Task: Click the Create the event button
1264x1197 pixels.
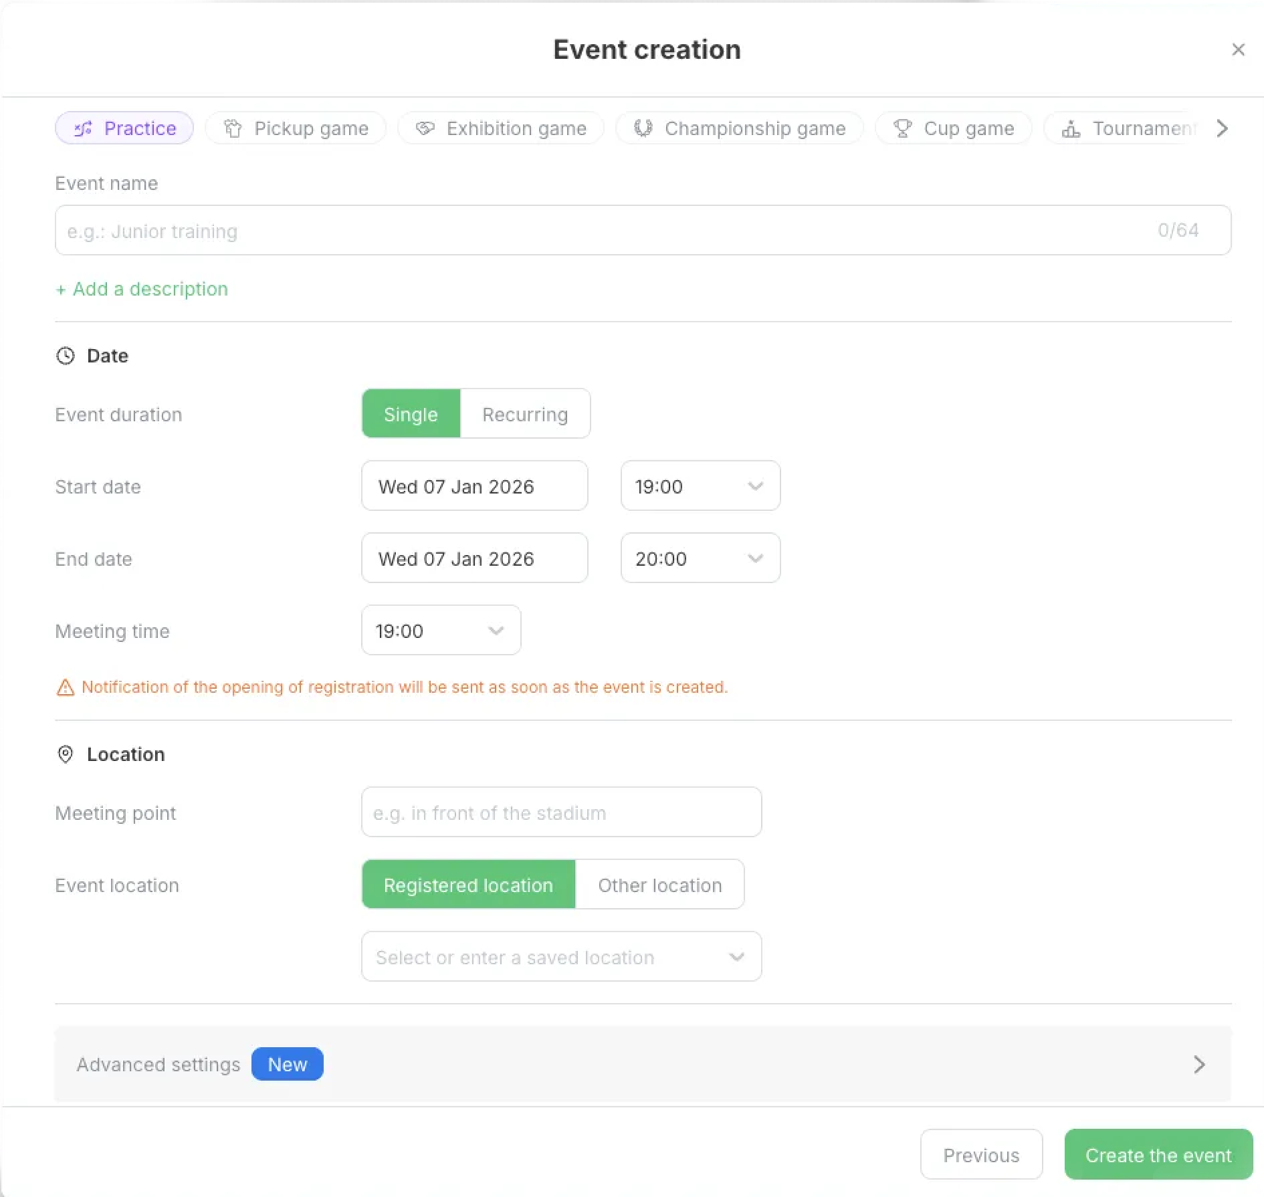Action: point(1158,1154)
